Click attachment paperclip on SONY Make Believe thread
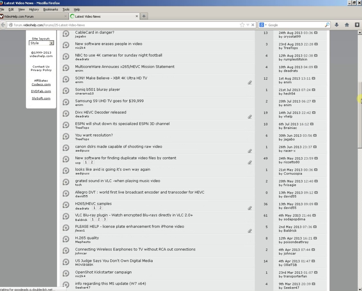This screenshot has width=362, height=291. click(x=250, y=82)
